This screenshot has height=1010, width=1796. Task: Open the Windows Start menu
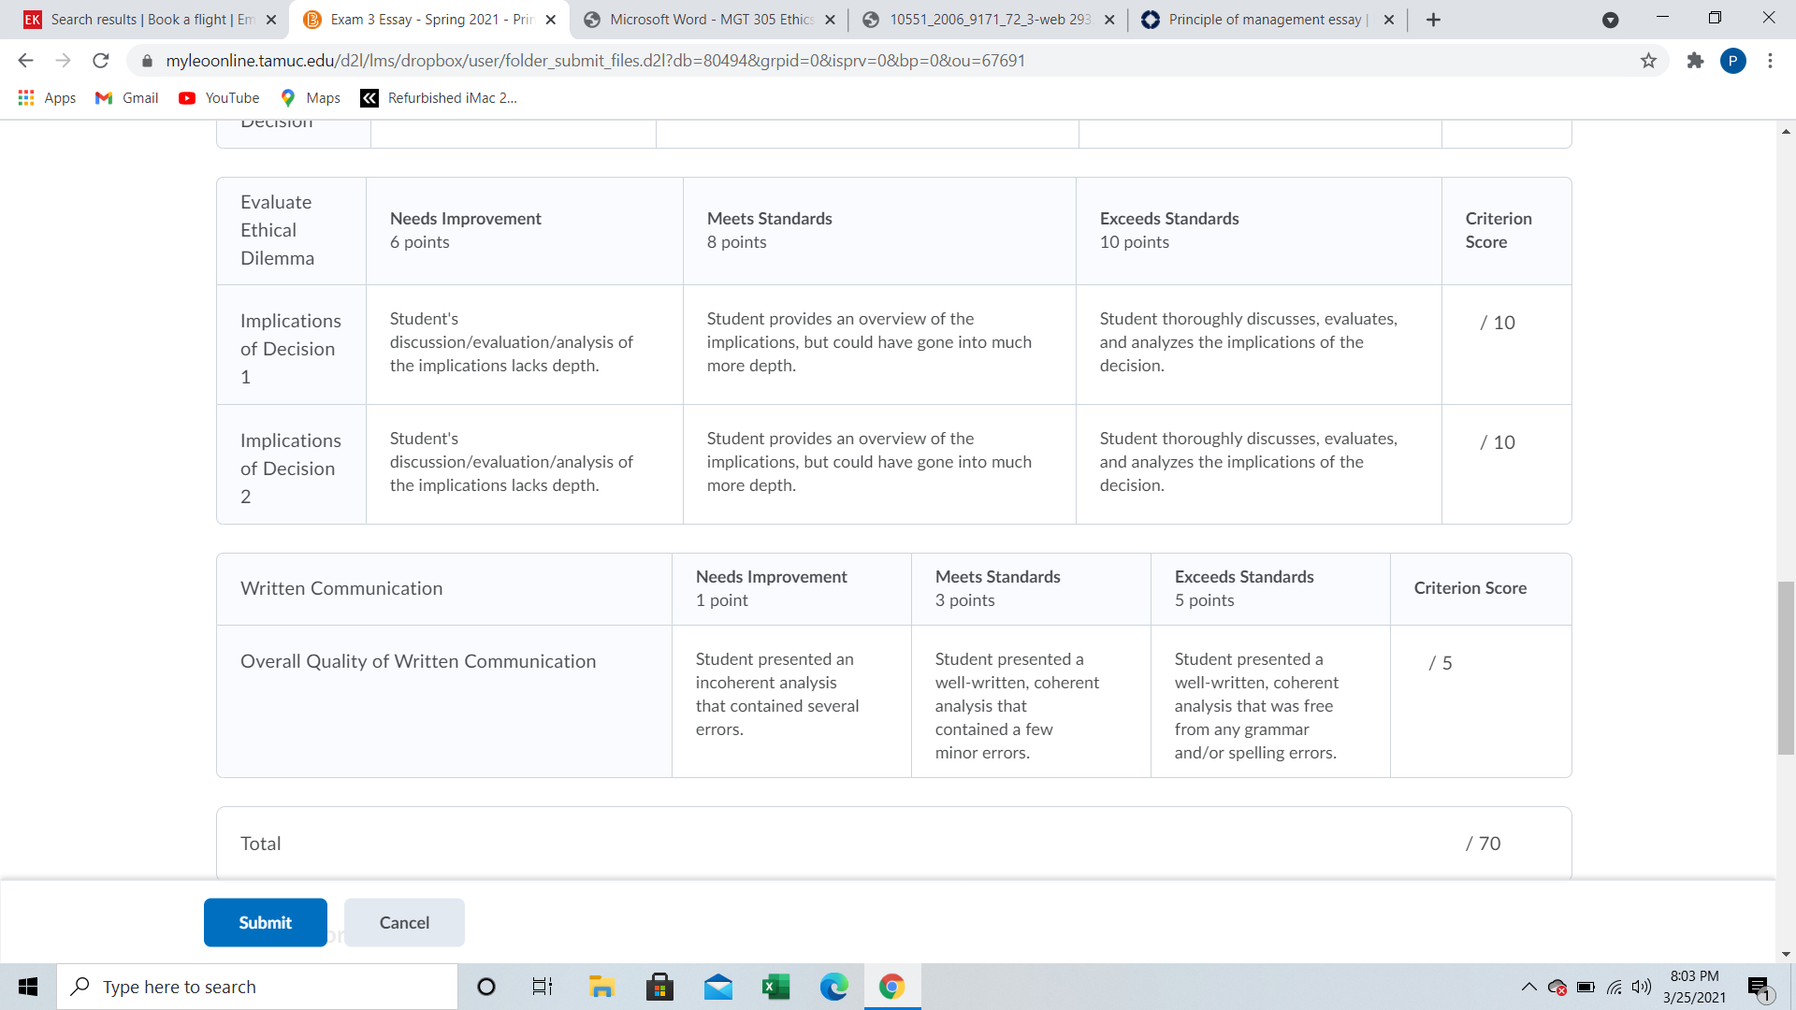pos(28,987)
